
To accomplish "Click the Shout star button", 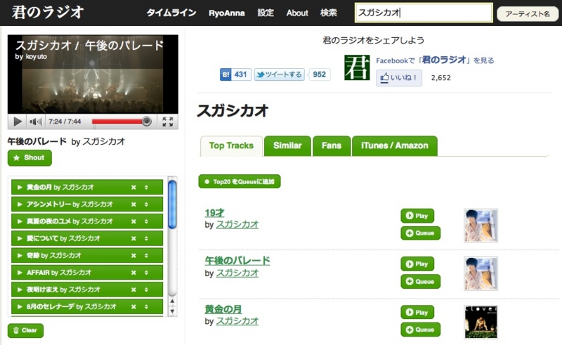I will coord(30,158).
